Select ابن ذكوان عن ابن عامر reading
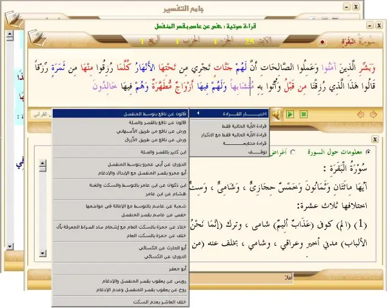 tap(121, 186)
